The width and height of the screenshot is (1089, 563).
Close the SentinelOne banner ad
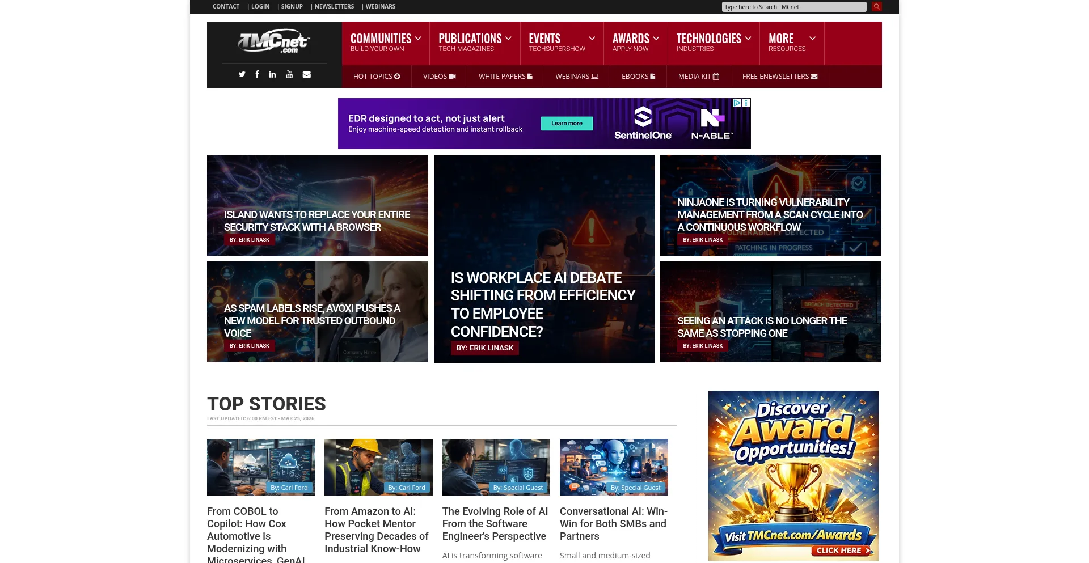tap(746, 103)
